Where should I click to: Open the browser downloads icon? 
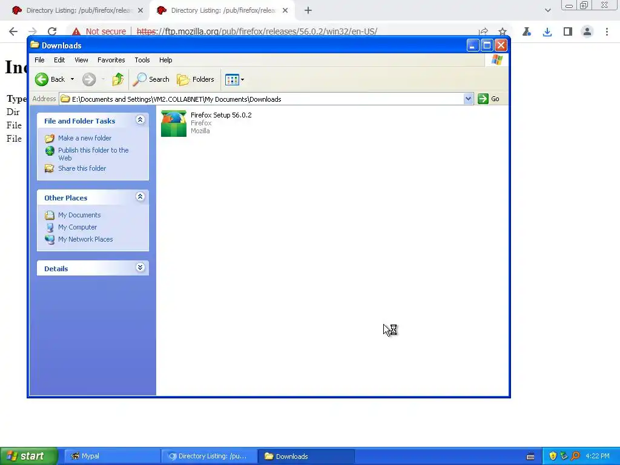pyautogui.click(x=547, y=31)
